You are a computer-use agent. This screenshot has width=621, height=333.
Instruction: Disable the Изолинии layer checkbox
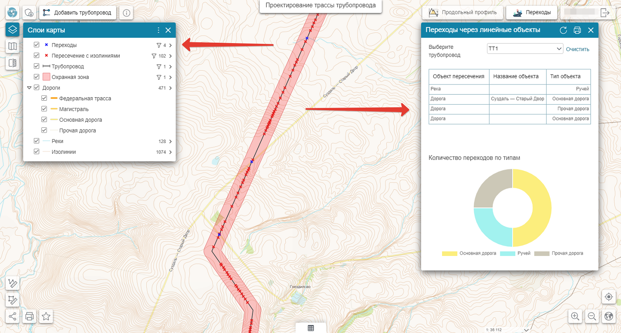(x=37, y=152)
